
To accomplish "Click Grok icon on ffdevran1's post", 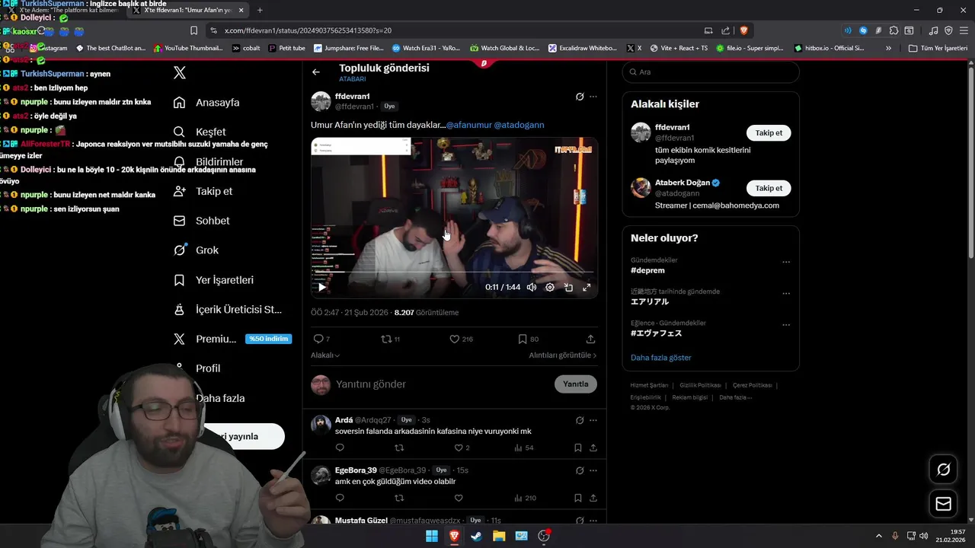I will tap(580, 97).
